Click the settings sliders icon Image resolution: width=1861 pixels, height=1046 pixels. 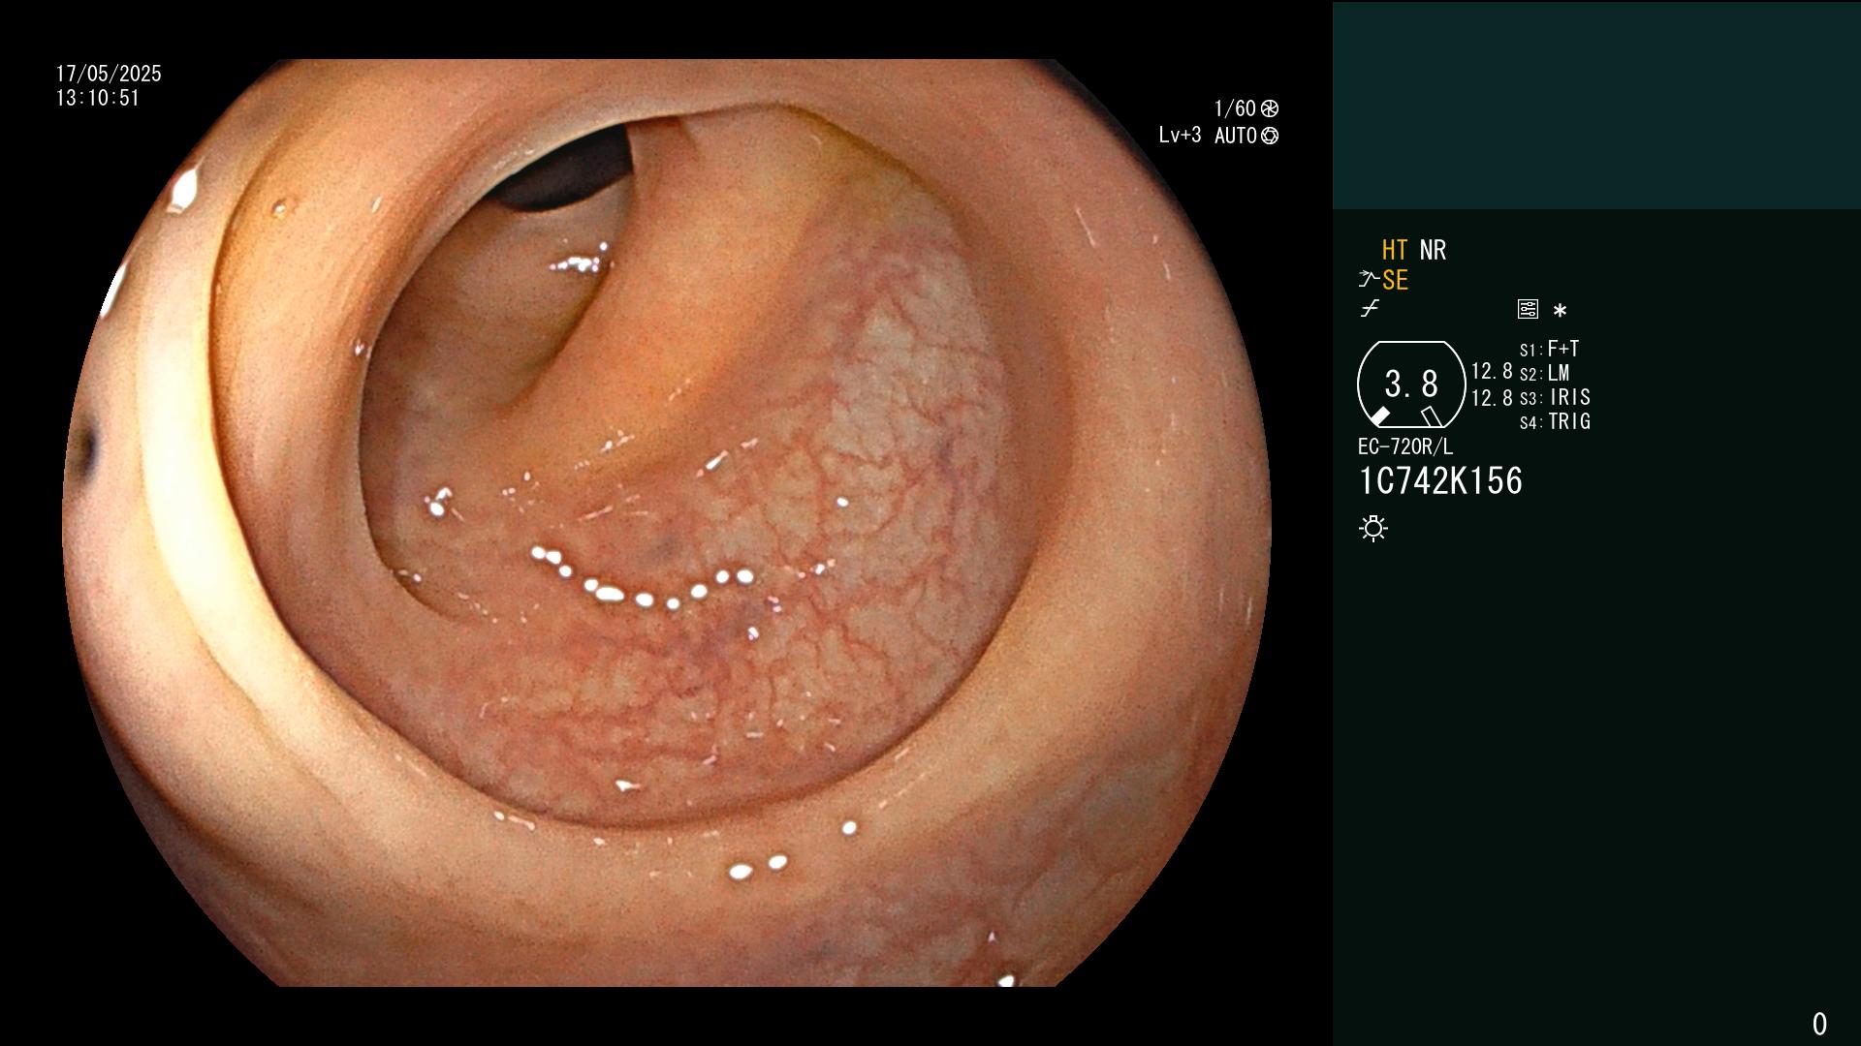coord(1528,309)
